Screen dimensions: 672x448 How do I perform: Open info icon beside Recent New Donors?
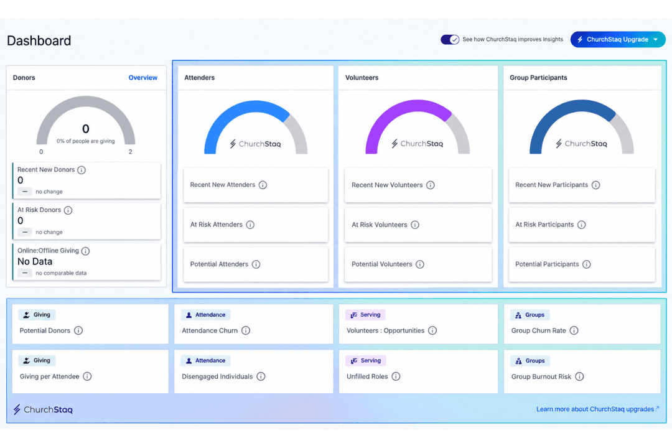82,170
